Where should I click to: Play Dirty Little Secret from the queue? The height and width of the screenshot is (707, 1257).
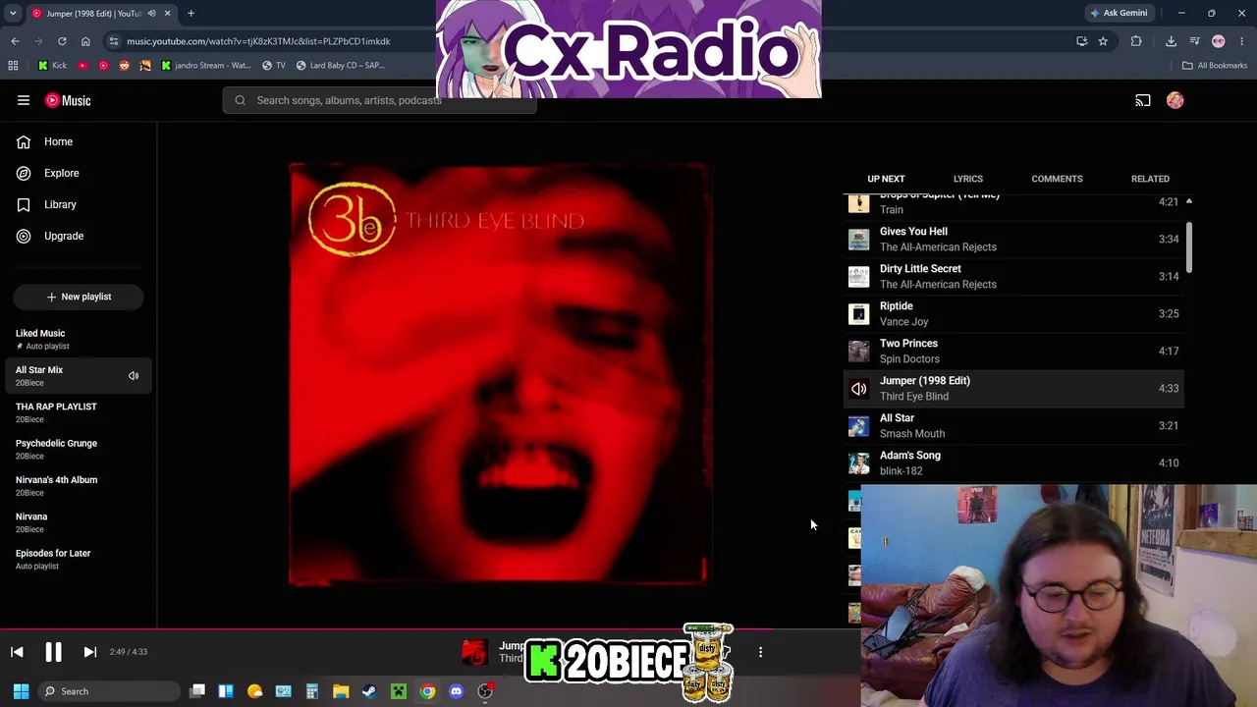click(x=1013, y=276)
